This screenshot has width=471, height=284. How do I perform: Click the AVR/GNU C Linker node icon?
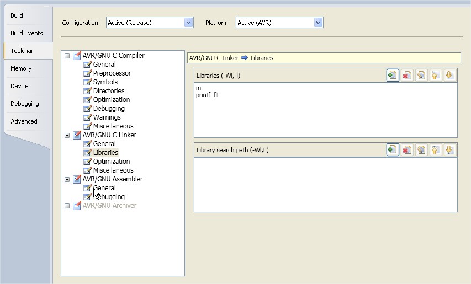point(77,135)
